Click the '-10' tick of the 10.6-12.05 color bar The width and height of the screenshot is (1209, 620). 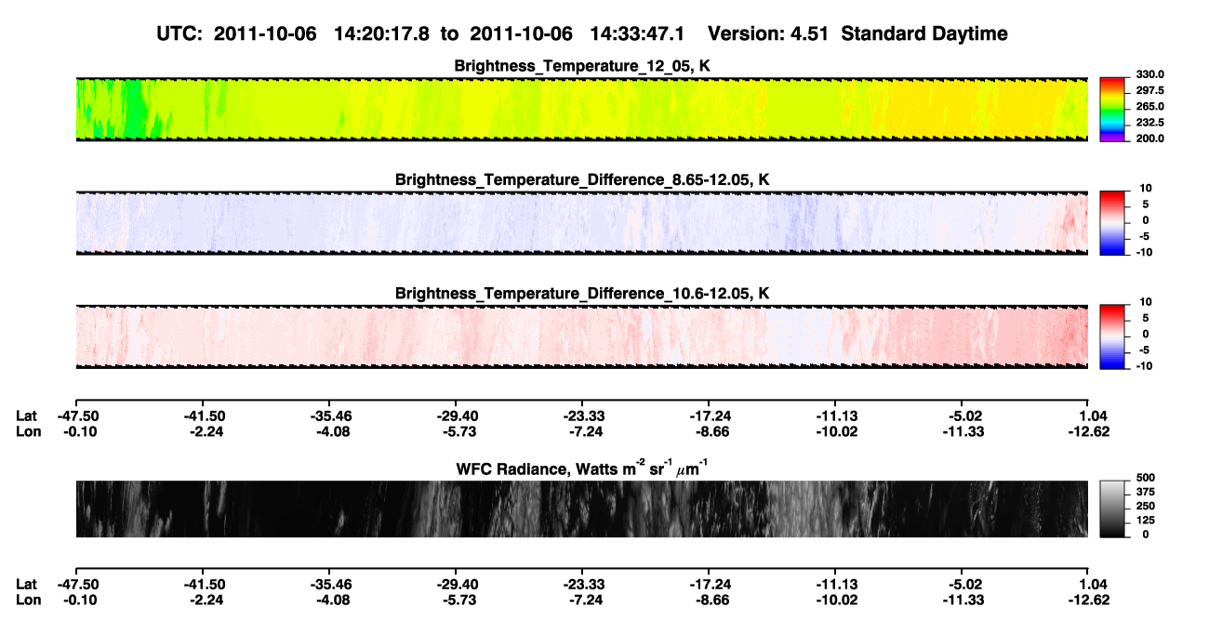(1145, 366)
